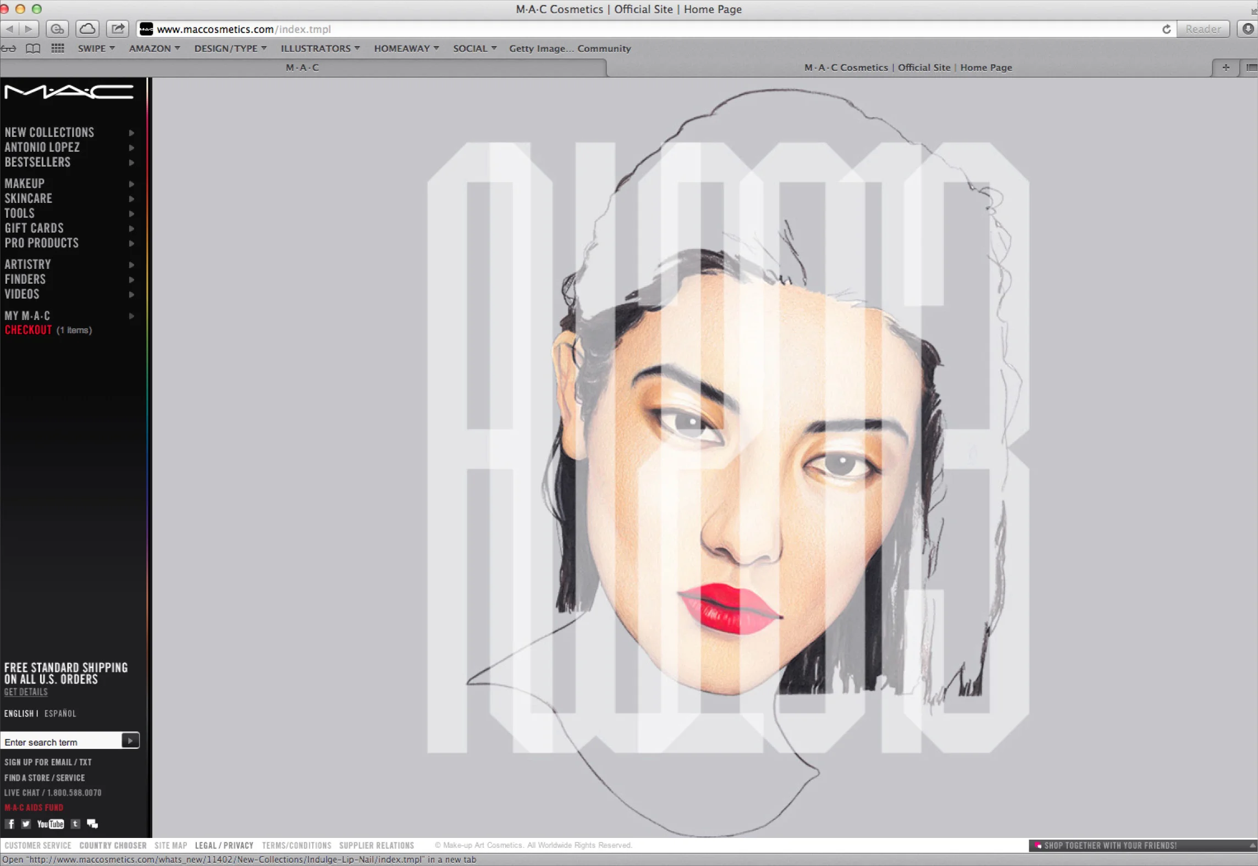Add a new tab with the plus button
The height and width of the screenshot is (866, 1258).
pyautogui.click(x=1226, y=67)
